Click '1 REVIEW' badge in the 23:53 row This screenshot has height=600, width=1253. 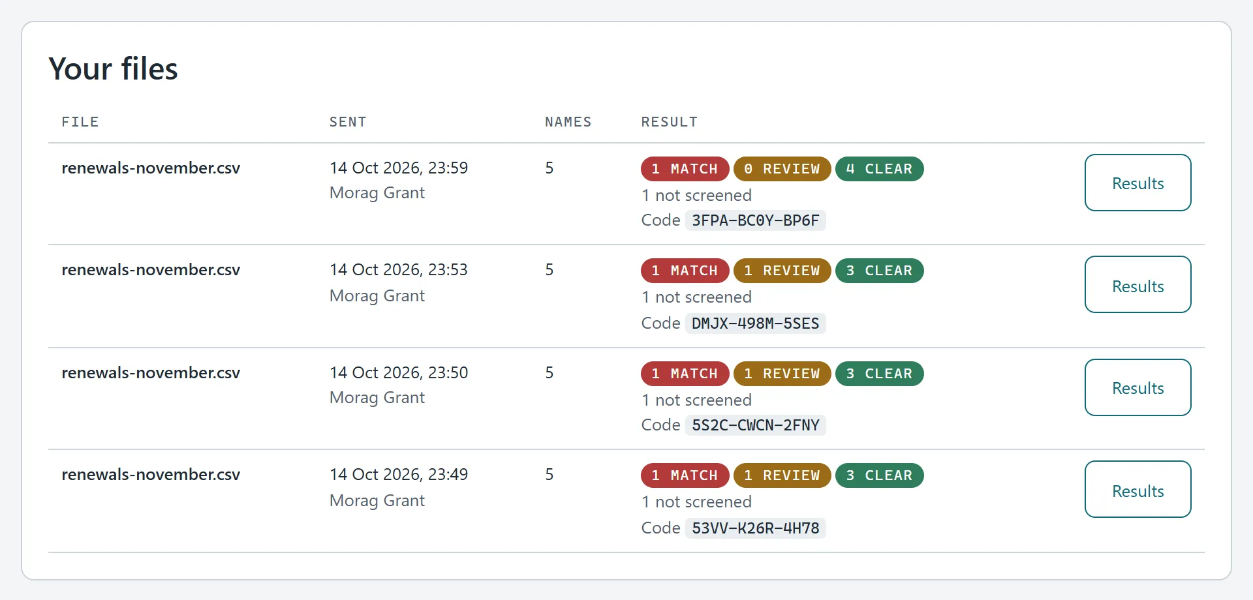[x=782, y=271]
